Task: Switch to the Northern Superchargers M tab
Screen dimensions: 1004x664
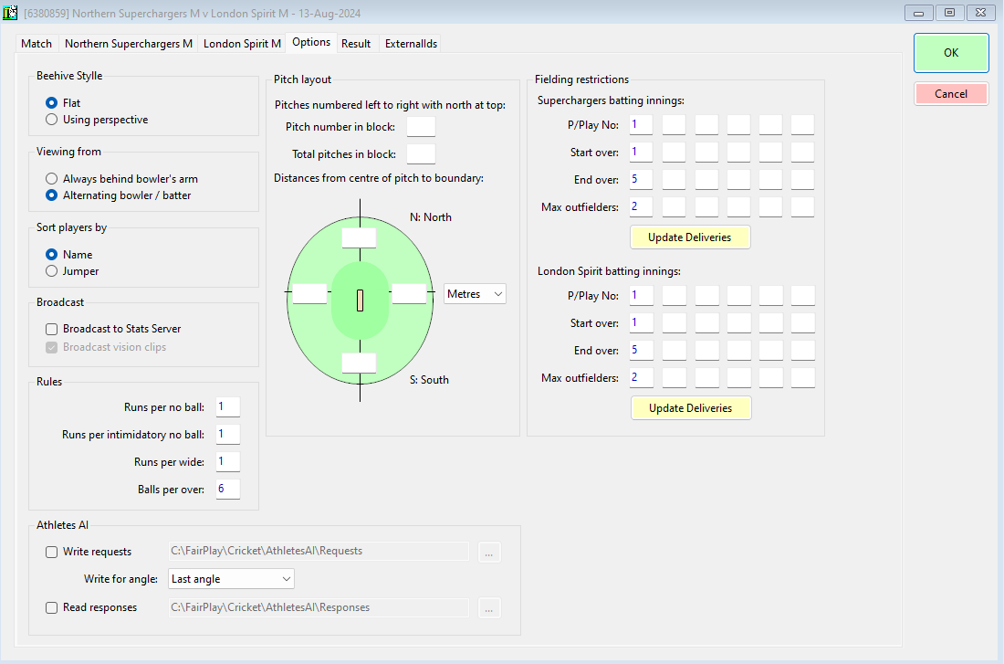Action: tap(128, 44)
